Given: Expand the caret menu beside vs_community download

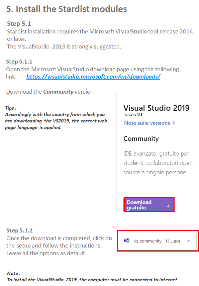Looking at the screenshot, I should click(x=189, y=241).
